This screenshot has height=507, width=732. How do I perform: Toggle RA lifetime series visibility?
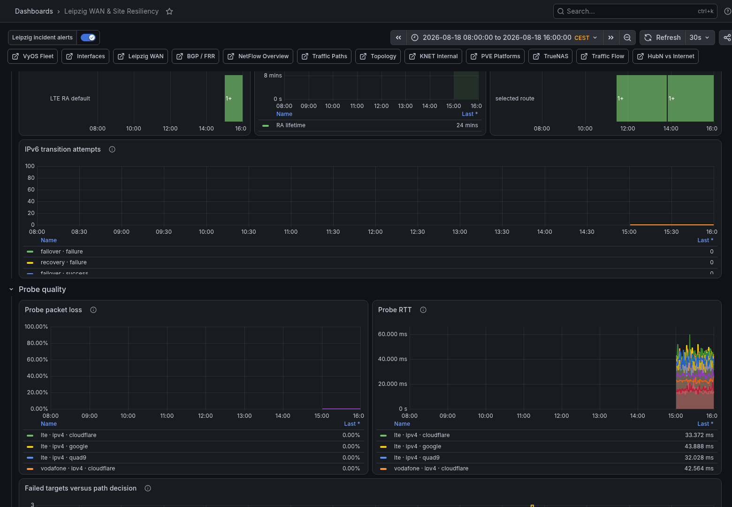click(290, 125)
